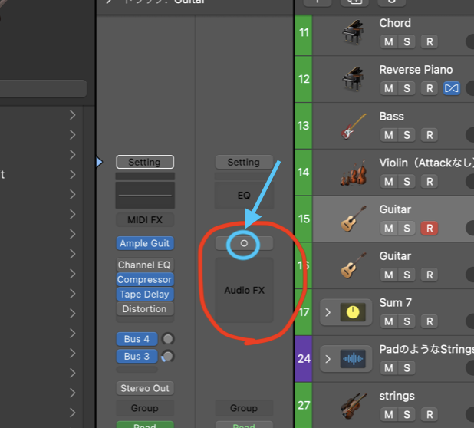Click the Bus 3 send slot
The height and width of the screenshot is (428, 474).
[137, 357]
